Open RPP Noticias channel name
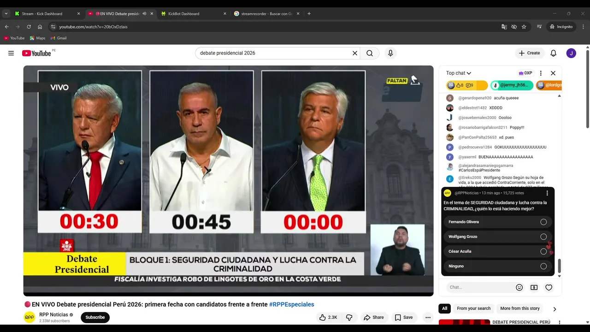590x332 pixels. click(x=53, y=314)
